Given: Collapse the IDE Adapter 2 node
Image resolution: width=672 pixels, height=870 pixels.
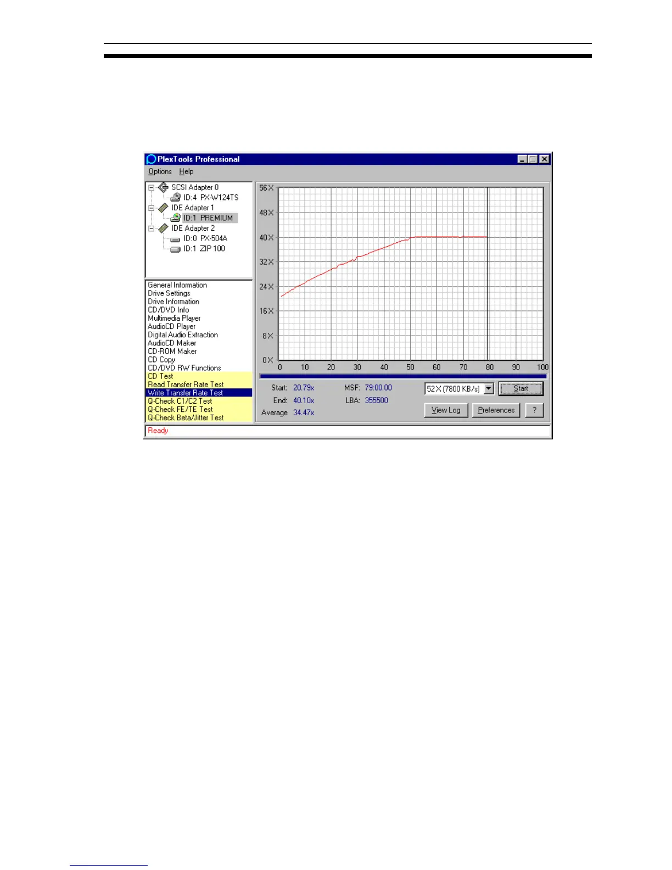Looking at the screenshot, I should [x=152, y=228].
